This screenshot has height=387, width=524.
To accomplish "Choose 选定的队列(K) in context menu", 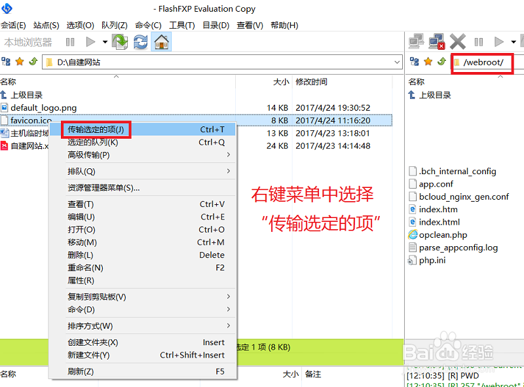I will click(143, 142).
